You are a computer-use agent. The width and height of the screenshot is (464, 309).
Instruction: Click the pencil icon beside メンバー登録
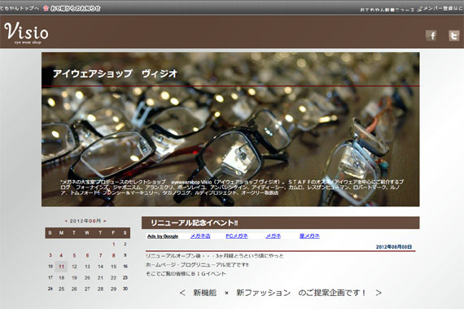coord(419,9)
